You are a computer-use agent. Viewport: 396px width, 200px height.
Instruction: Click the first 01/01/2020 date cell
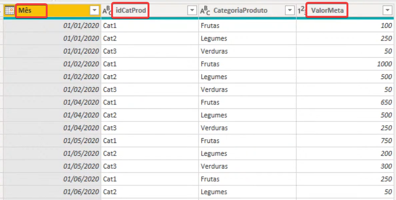[52, 26]
